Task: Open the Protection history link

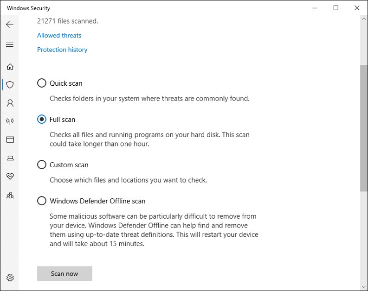Action: pyautogui.click(x=62, y=50)
